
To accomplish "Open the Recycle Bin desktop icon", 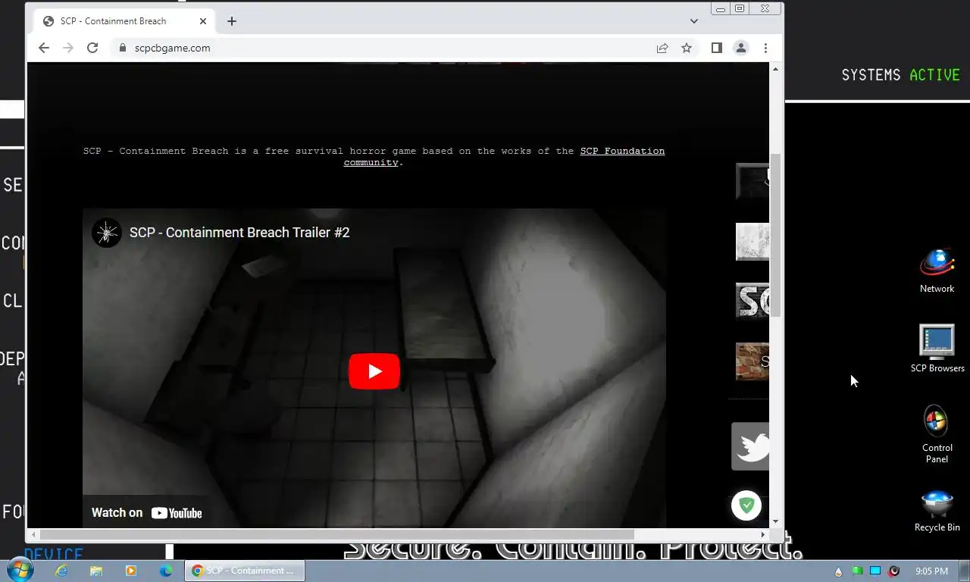I will click(937, 512).
